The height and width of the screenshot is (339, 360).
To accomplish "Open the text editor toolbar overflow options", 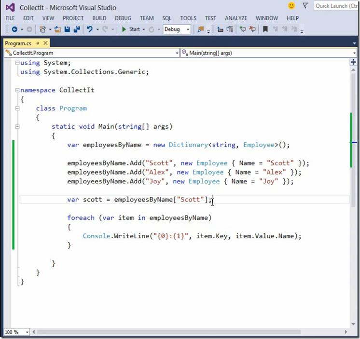I will click(302, 32).
